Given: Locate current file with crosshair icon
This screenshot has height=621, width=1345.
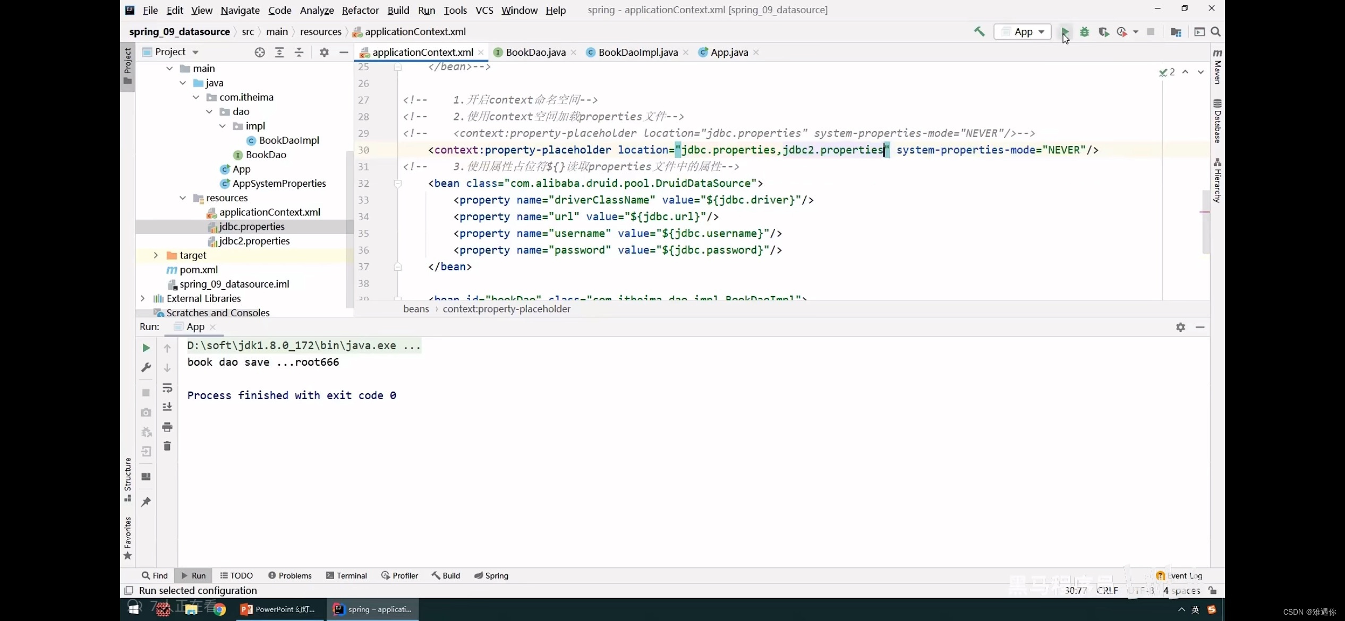Looking at the screenshot, I should (x=259, y=52).
